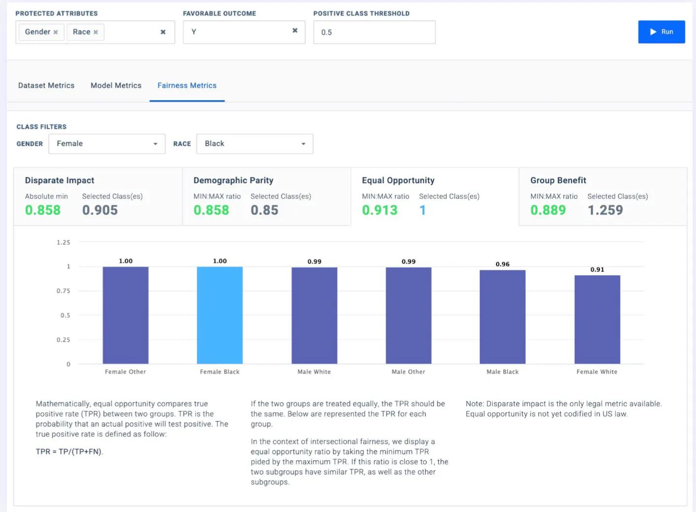Image resolution: width=696 pixels, height=512 pixels.
Task: Switch to the Dataset Metrics tab
Action: click(46, 85)
